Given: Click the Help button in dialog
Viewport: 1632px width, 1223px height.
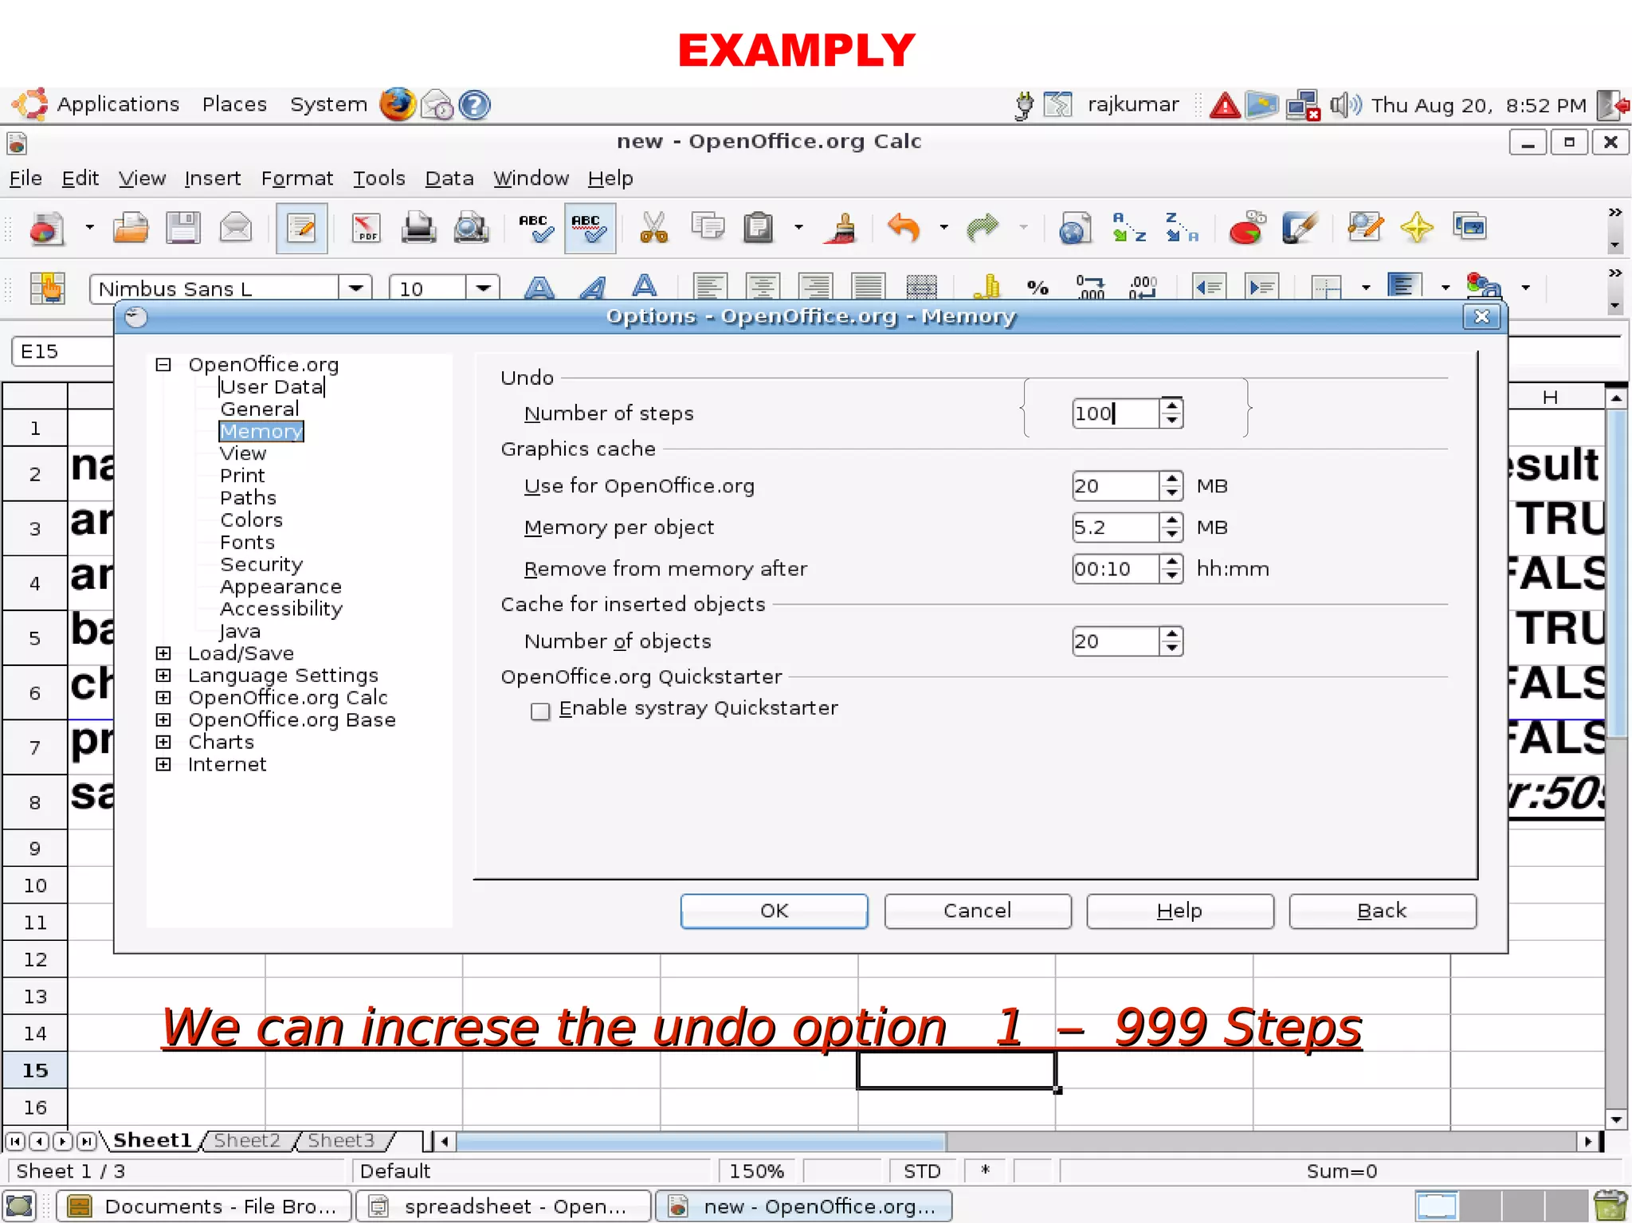Looking at the screenshot, I should point(1180,911).
